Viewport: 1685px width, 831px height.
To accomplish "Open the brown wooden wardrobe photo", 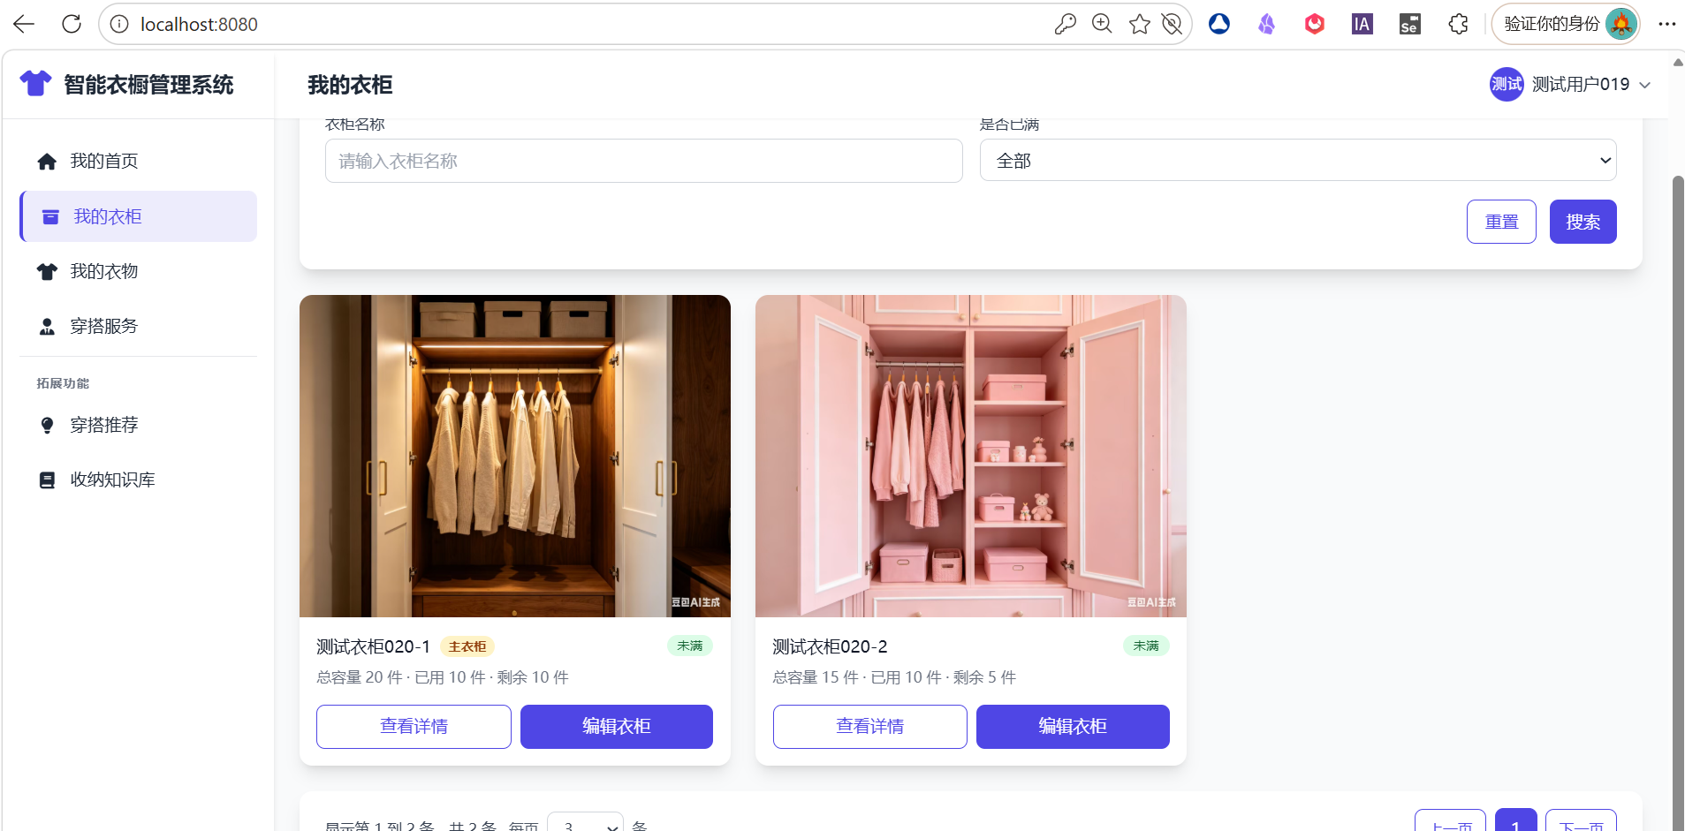I will point(515,456).
